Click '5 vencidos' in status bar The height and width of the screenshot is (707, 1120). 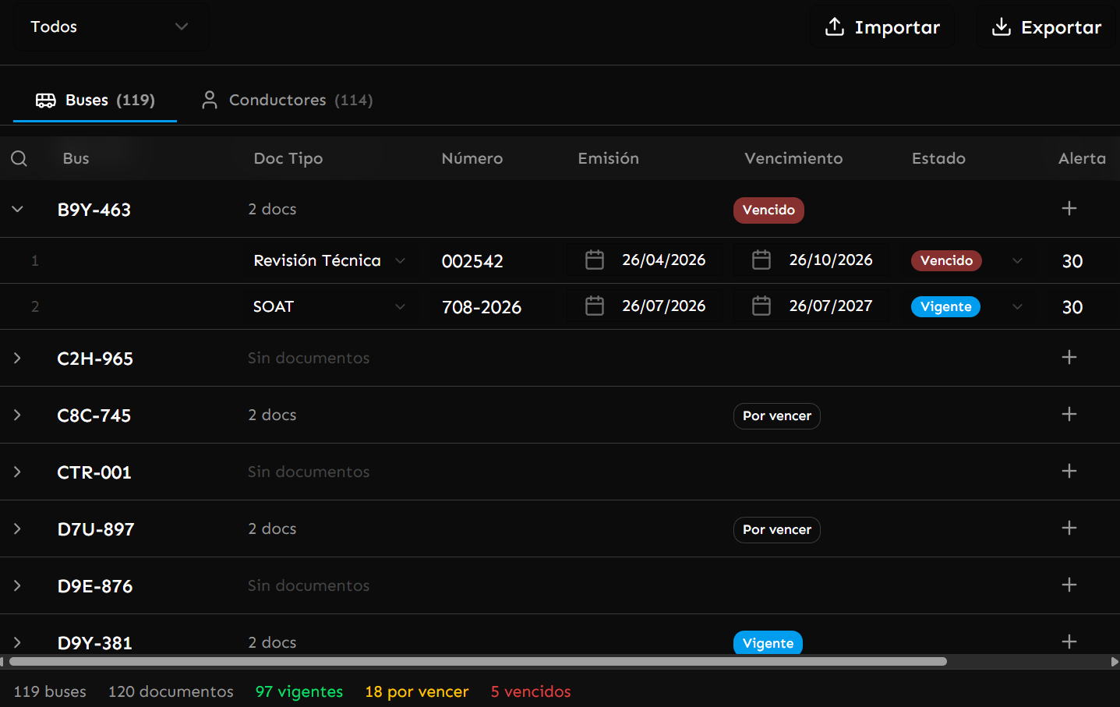pyautogui.click(x=531, y=691)
